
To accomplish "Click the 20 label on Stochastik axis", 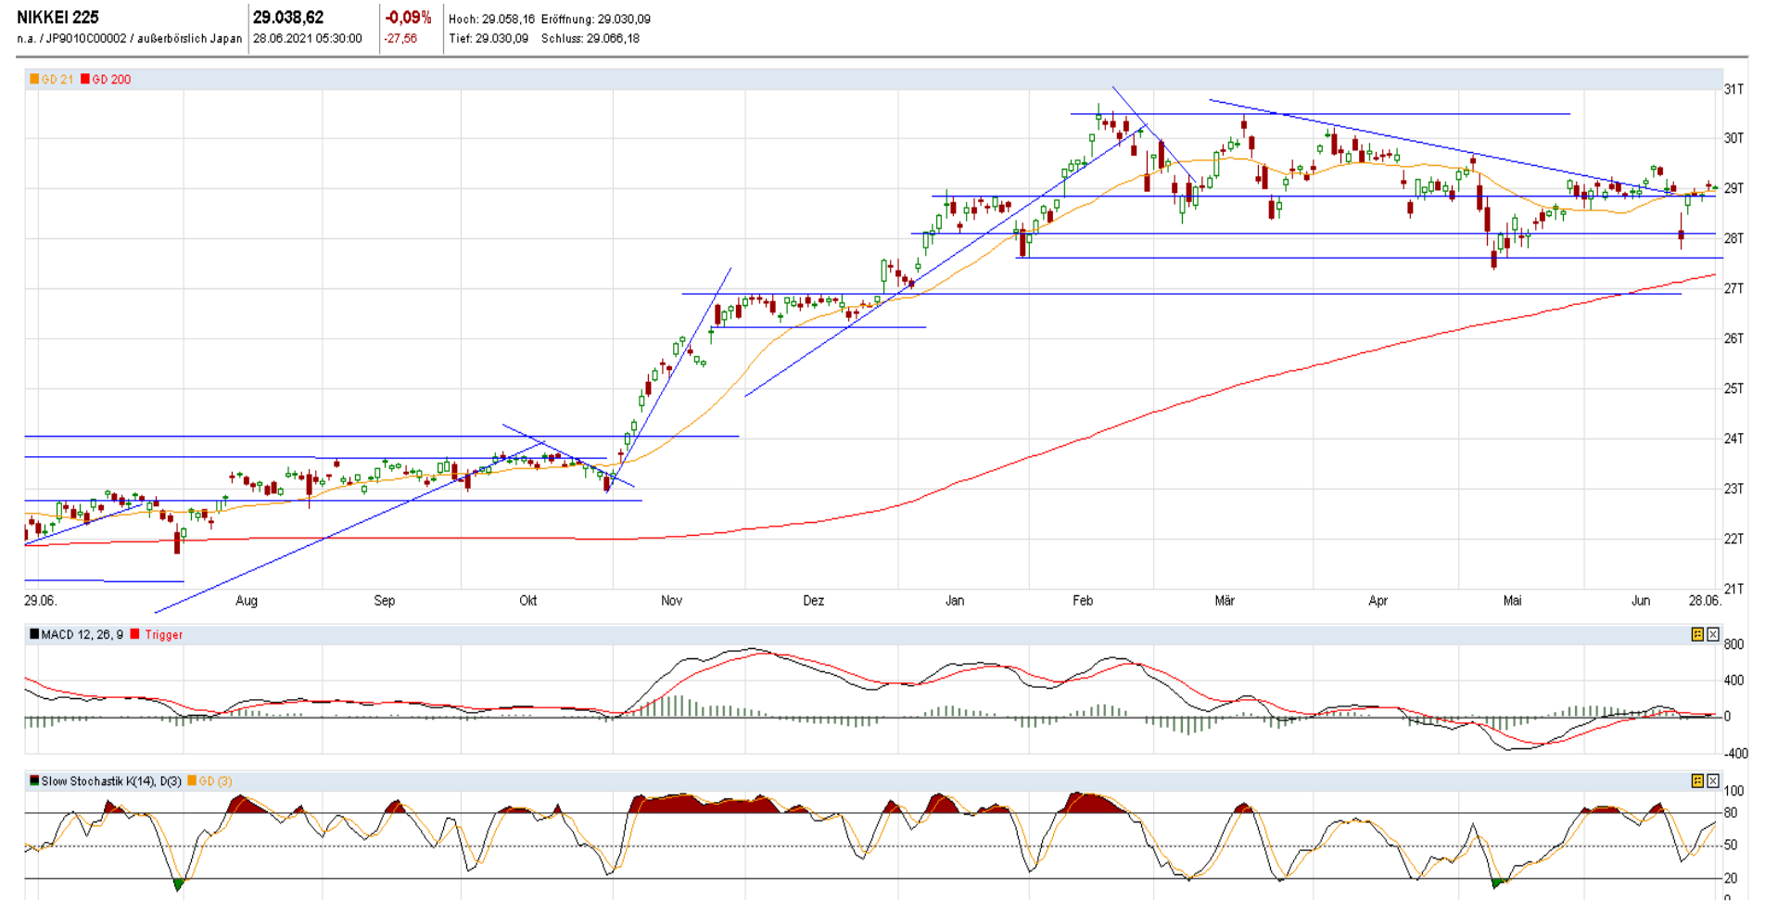I will click(1731, 878).
